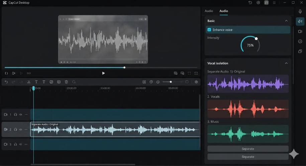Screen dimensions: 306x166
Task: Switch to the inactive Audio tab
Action: point(209,11)
